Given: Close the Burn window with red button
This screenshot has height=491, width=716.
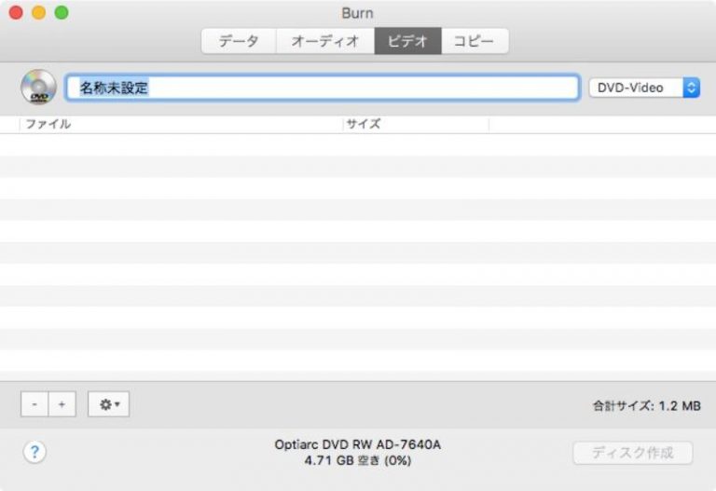Looking at the screenshot, I should pos(16,13).
